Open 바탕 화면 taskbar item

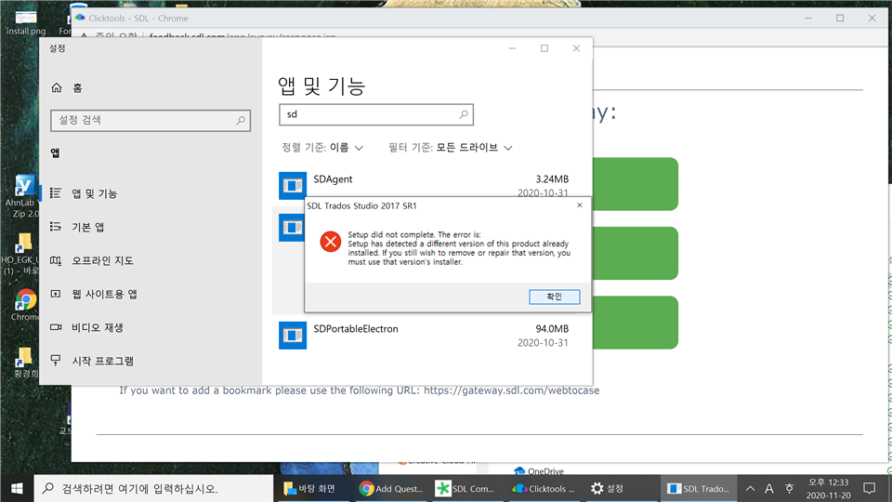pyautogui.click(x=312, y=488)
